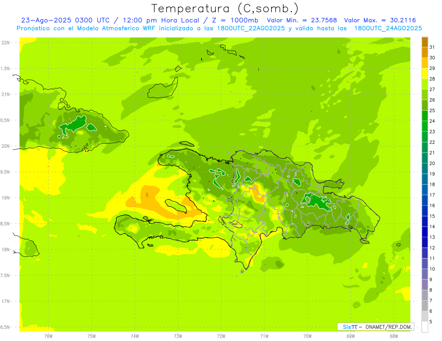Click the "22N" latitude label

[5, 43]
